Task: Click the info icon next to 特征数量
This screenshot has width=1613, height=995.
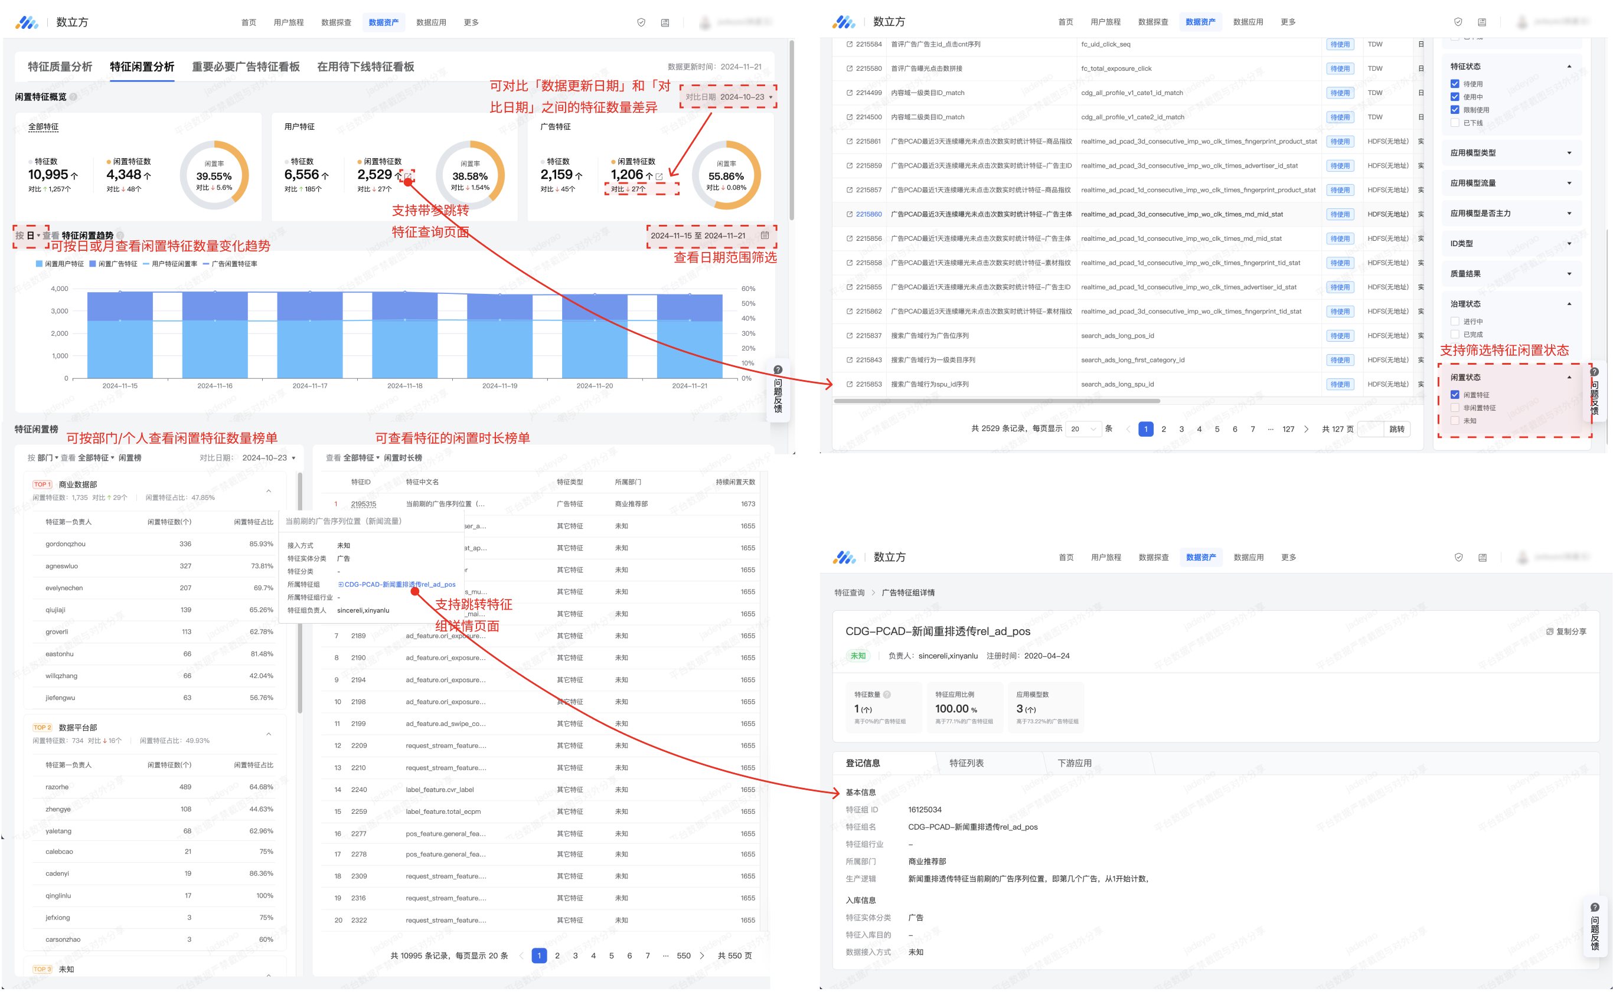Action: [x=887, y=695]
